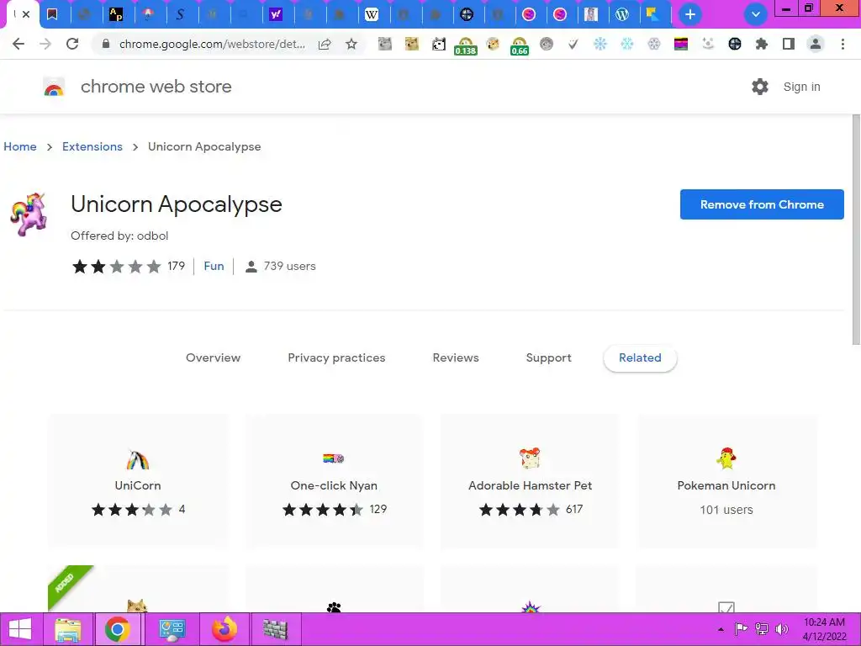Open Control Panel taskbar icon
This screenshot has width=861, height=646.
click(x=172, y=629)
